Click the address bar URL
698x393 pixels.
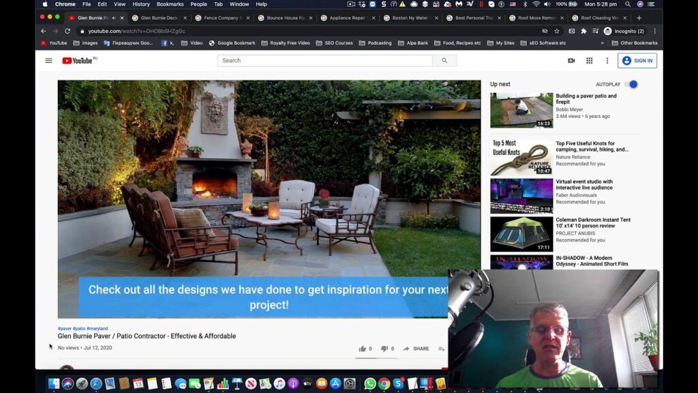[x=136, y=31]
